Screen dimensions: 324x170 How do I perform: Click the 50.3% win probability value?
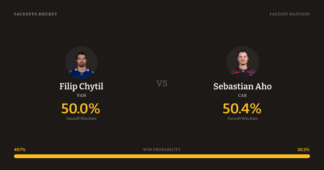pyautogui.click(x=303, y=150)
